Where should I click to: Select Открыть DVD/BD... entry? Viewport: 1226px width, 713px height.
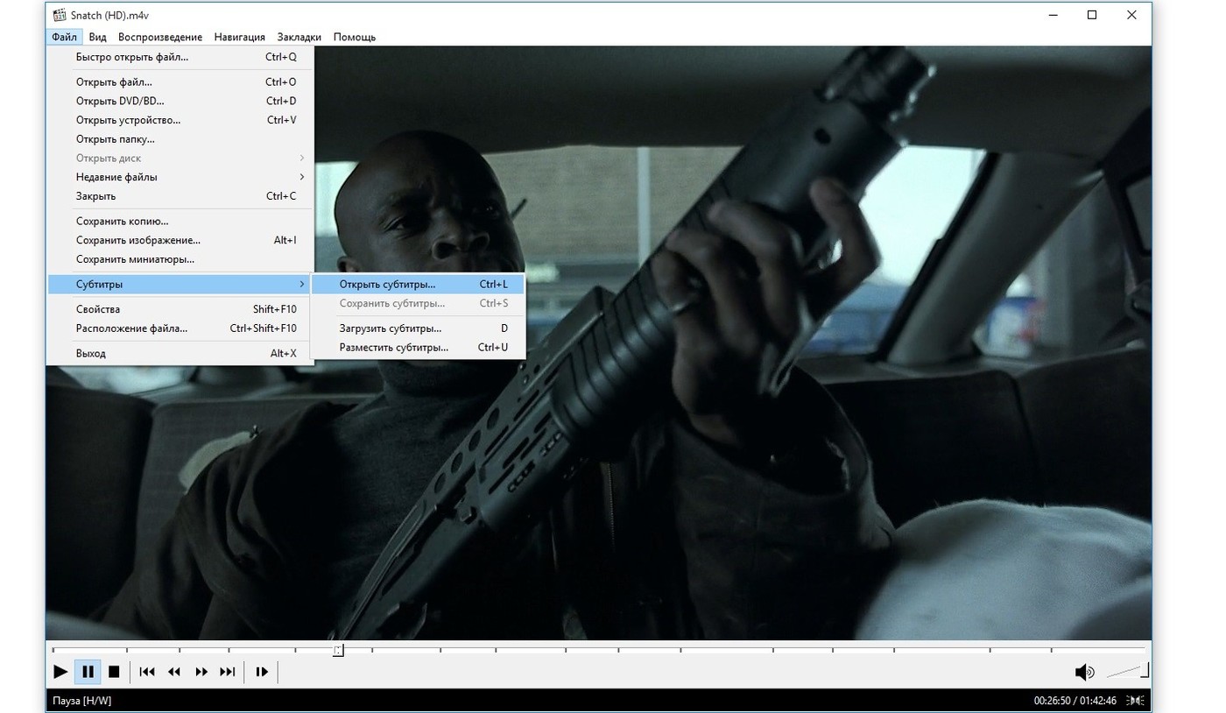(x=180, y=101)
